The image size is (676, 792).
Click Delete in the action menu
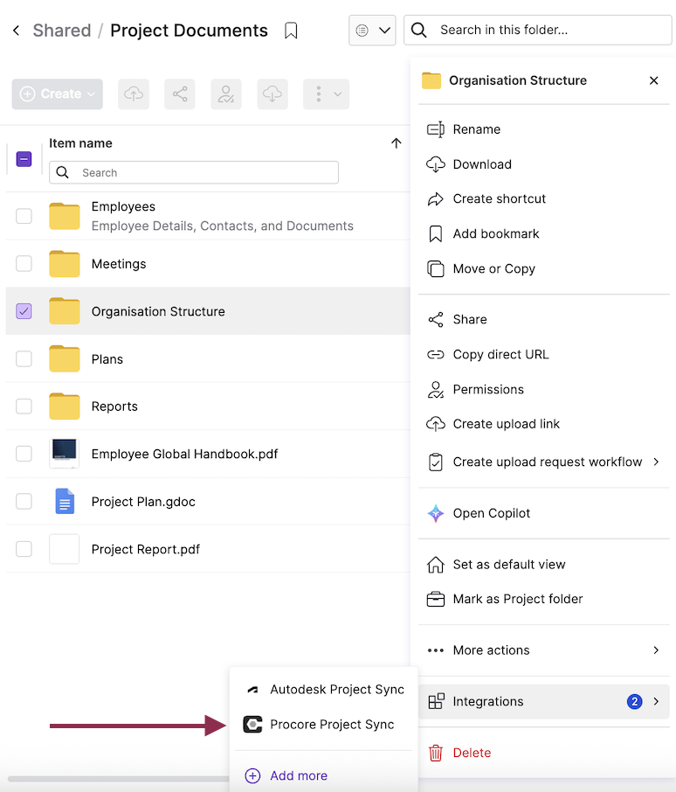(x=471, y=753)
